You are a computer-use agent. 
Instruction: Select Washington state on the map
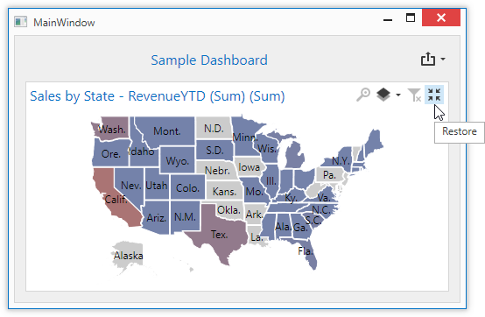click(x=111, y=129)
